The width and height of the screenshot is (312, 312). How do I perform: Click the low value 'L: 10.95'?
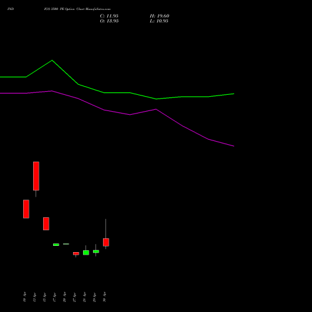(x=159, y=21)
